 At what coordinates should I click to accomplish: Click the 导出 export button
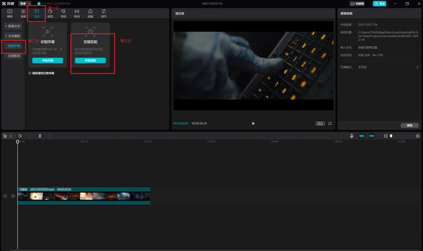[x=379, y=3]
